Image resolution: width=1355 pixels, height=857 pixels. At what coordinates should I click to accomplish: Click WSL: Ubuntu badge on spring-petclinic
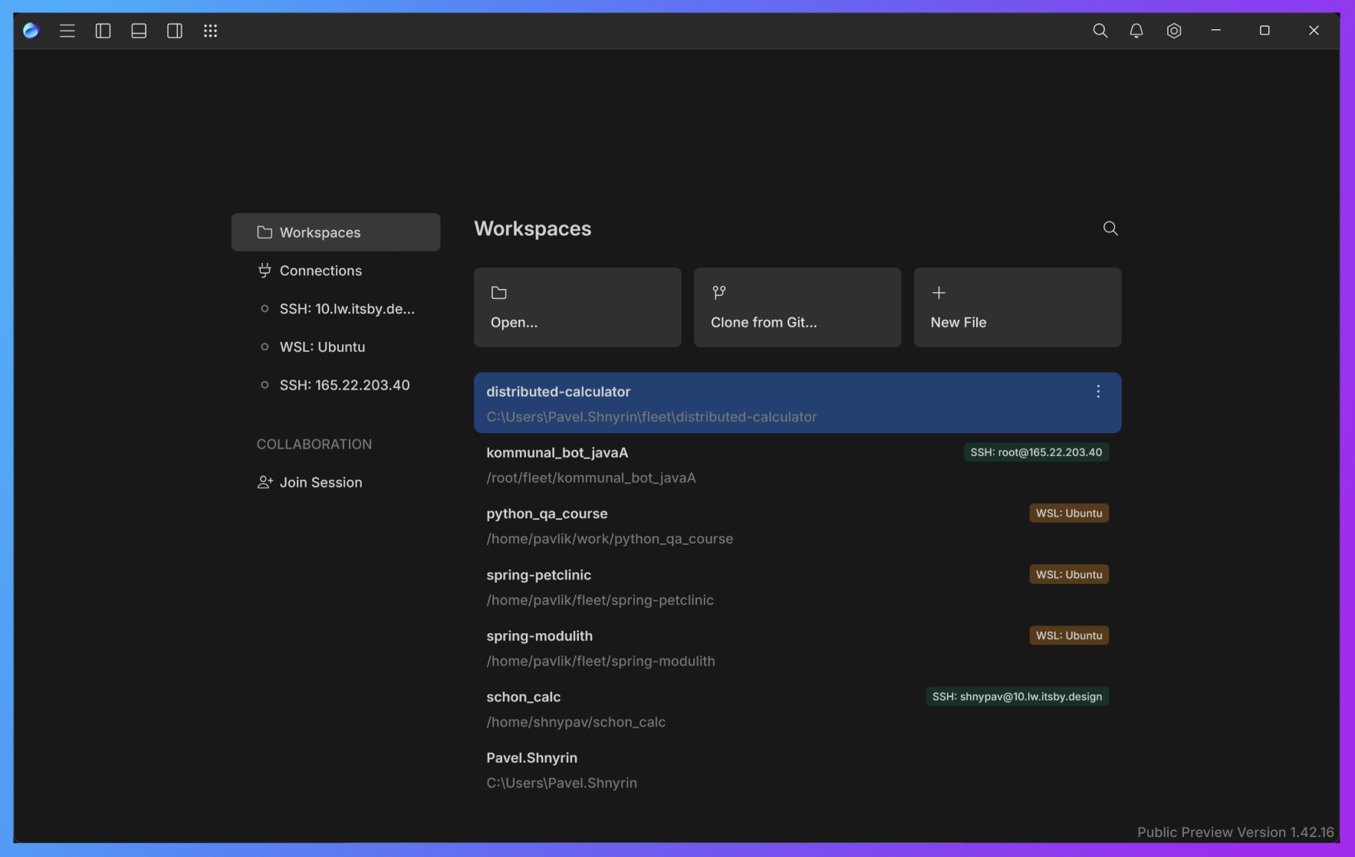pos(1069,575)
